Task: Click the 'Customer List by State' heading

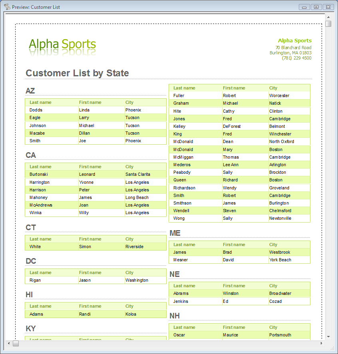Action: 77,73
